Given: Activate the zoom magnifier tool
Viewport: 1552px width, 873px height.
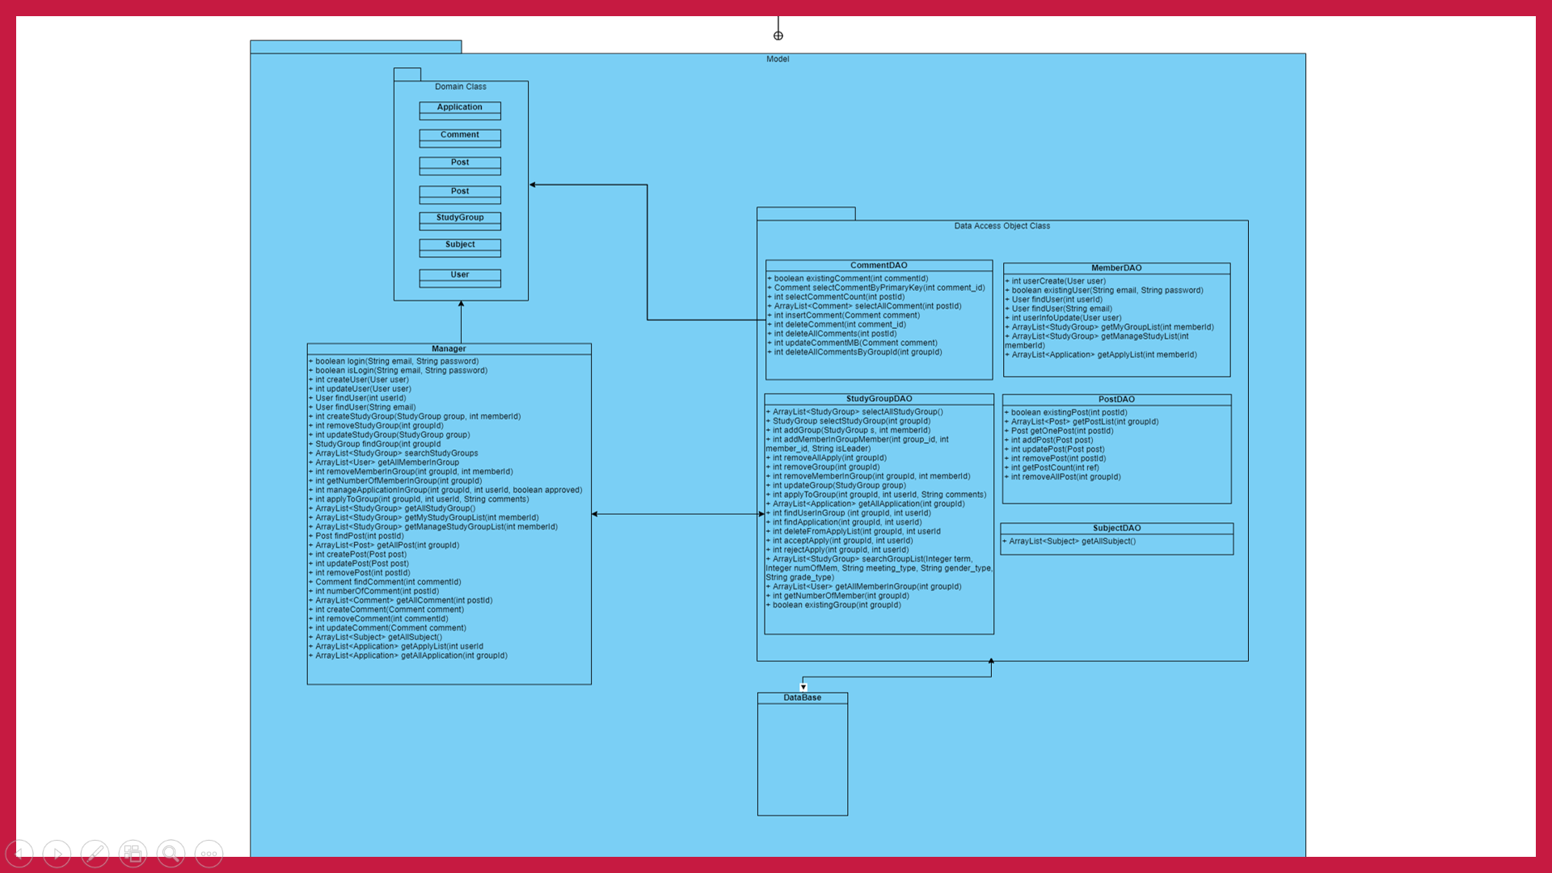Looking at the screenshot, I should point(171,854).
